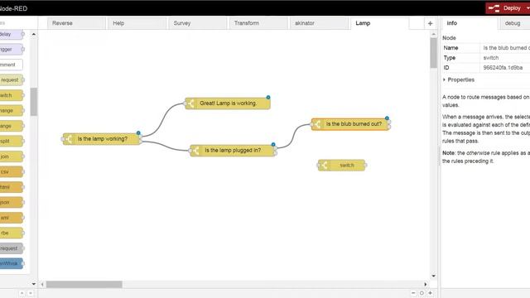Click blue changed marker on 'Is the lamp working?' node
Image resolution: width=530 pixels, height=298 pixels.
tap(138, 132)
